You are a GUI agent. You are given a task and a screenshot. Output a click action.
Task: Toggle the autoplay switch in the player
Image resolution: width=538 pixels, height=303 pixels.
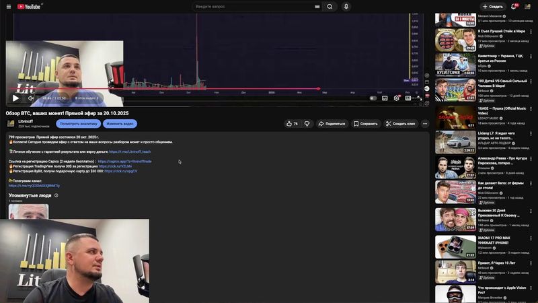[373, 98]
